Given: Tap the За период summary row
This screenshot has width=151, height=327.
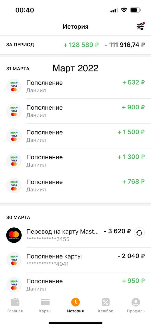Looking at the screenshot, I should pyautogui.click(x=75, y=45).
